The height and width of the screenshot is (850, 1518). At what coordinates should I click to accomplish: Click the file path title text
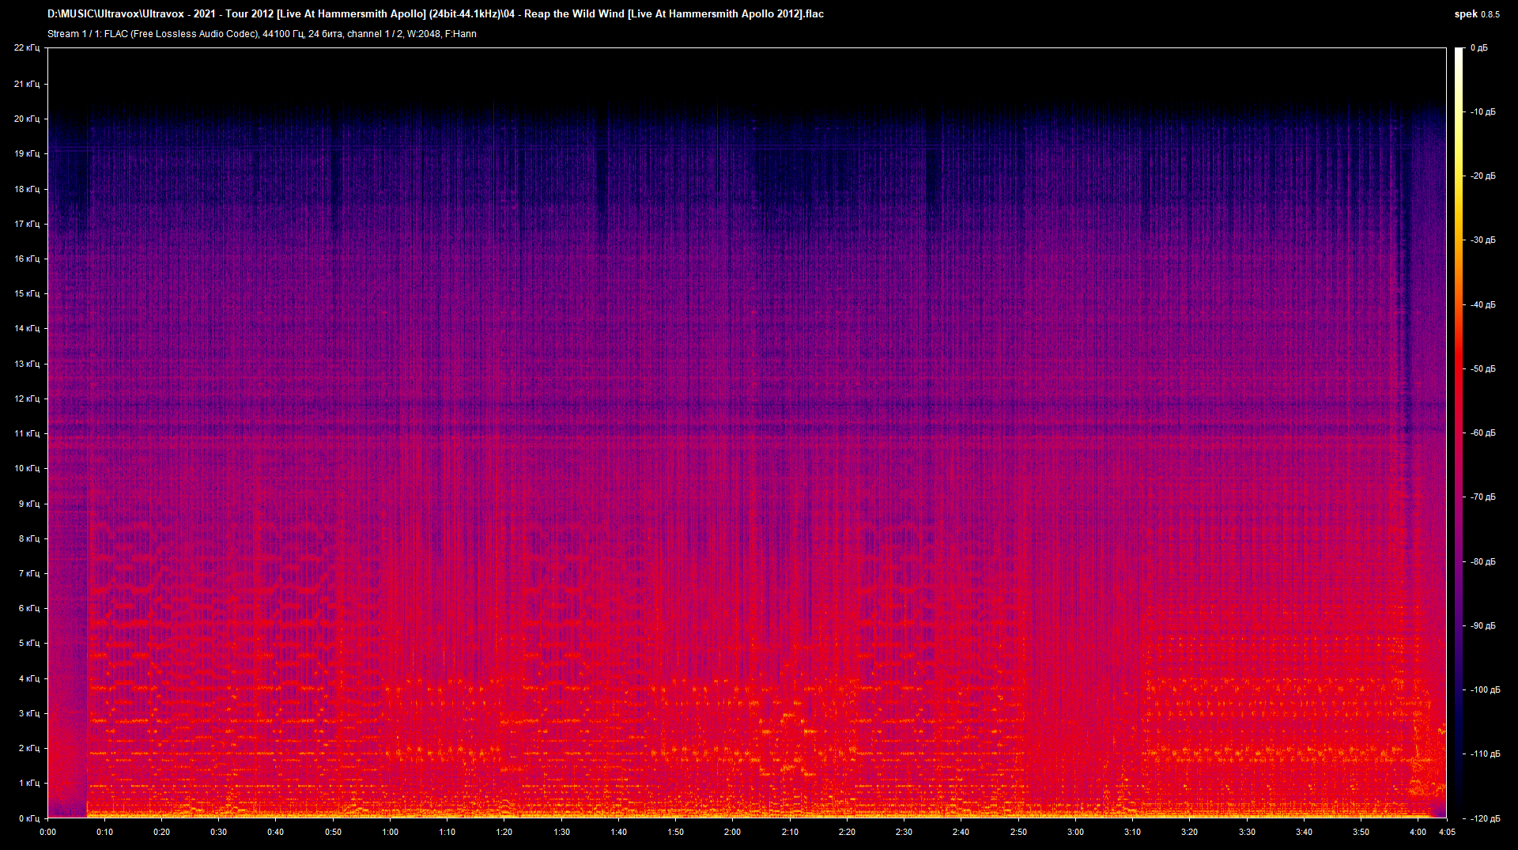click(x=435, y=14)
